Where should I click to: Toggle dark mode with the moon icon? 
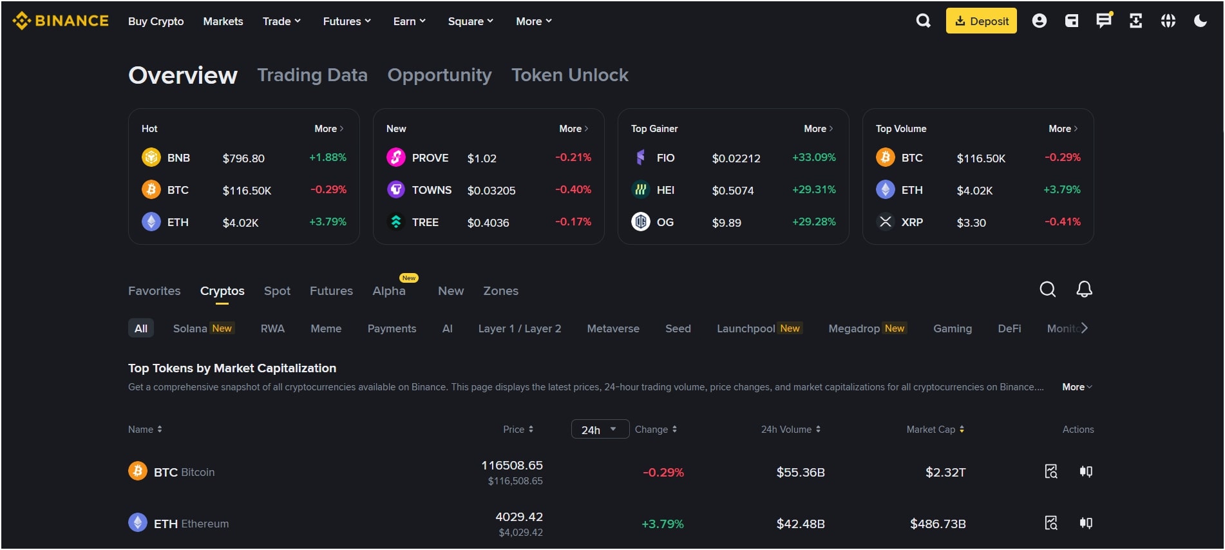tap(1200, 21)
